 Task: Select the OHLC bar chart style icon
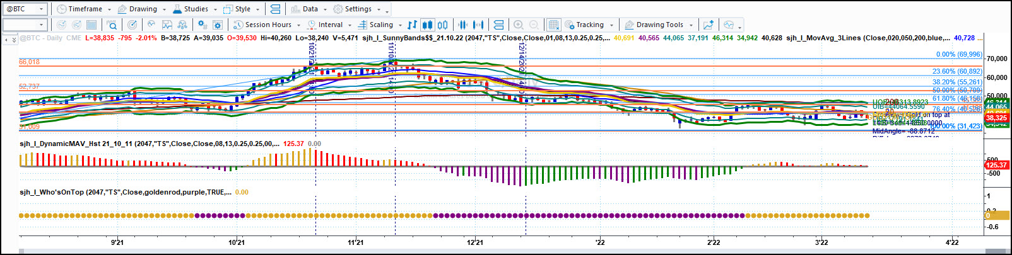click(412, 25)
